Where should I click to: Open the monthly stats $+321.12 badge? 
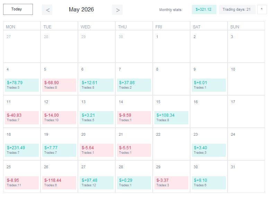coord(204,9)
